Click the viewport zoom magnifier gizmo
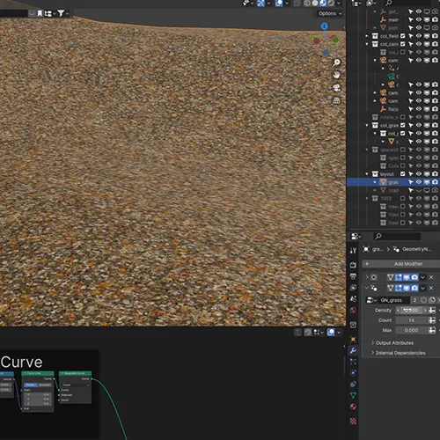The width and height of the screenshot is (440, 440). click(x=336, y=62)
